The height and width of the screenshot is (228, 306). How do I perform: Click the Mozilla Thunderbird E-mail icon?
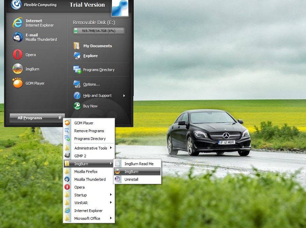[18, 37]
